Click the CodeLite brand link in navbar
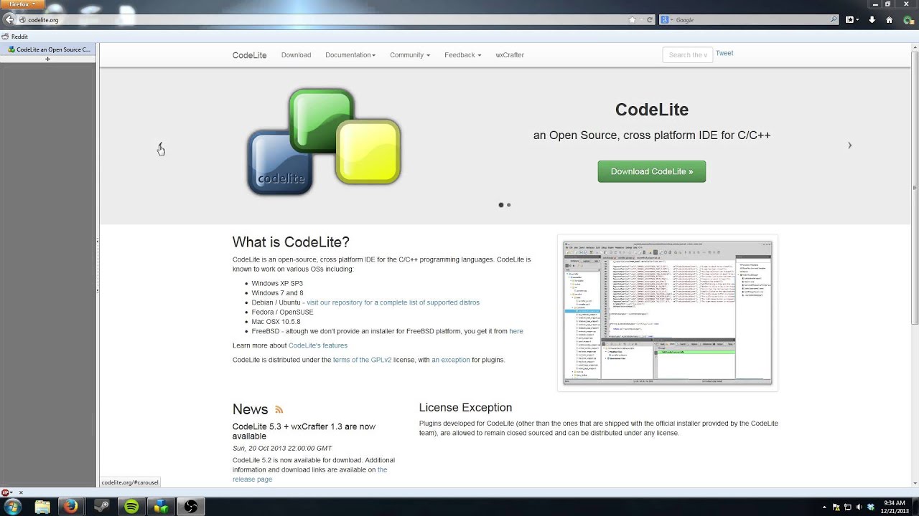 click(249, 55)
